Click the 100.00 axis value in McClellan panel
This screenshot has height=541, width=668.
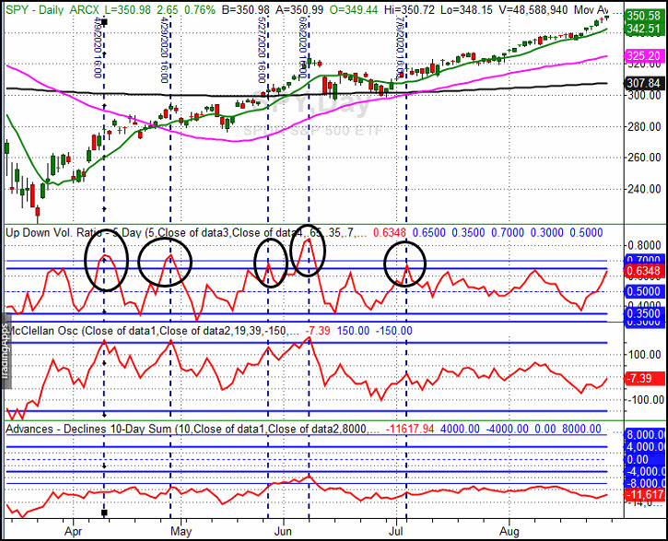pos(645,355)
